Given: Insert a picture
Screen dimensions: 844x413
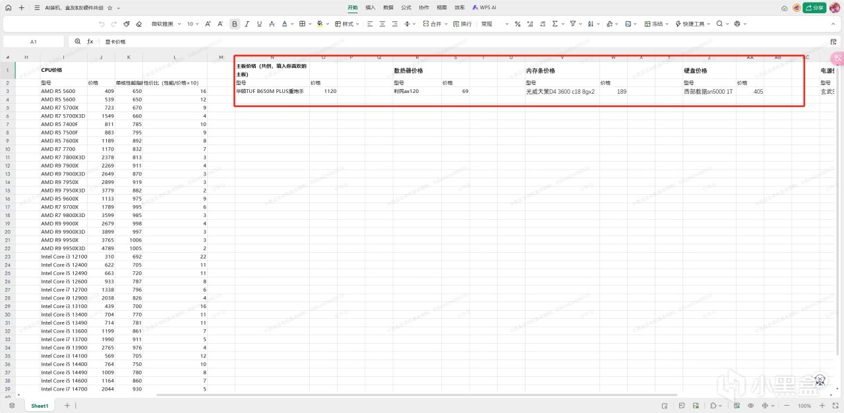Looking at the screenshot, I should [x=628, y=24].
